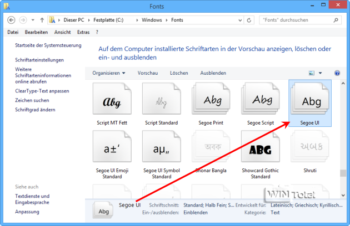
Task: Select the Shonar Bangla font icon
Action: [211, 146]
